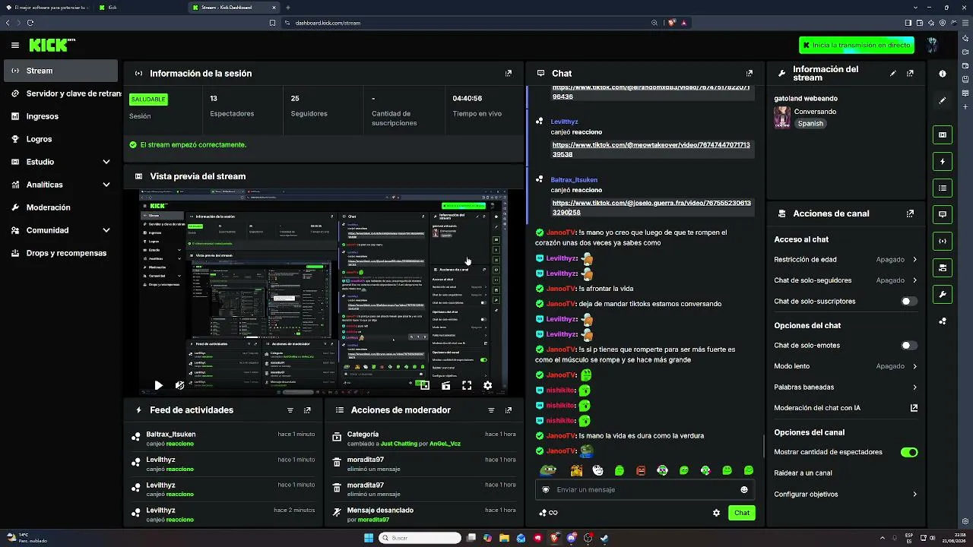The image size is (973, 547).
Task: Open the hamburger menu beside the Kick logo
Action: click(15, 46)
